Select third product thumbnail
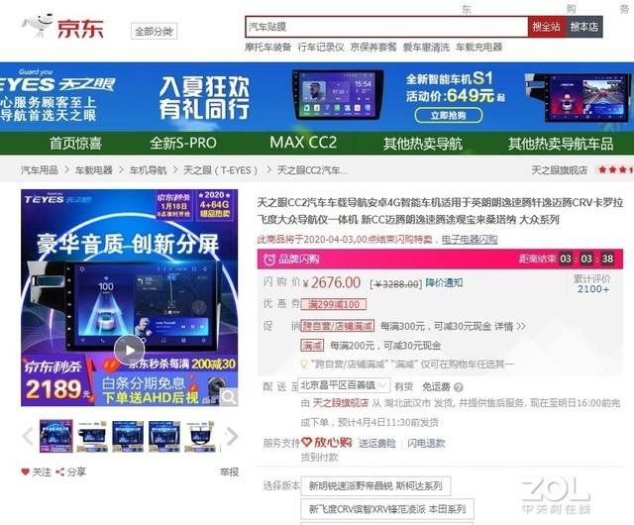The width and height of the screenshot is (634, 525). pos(128,436)
